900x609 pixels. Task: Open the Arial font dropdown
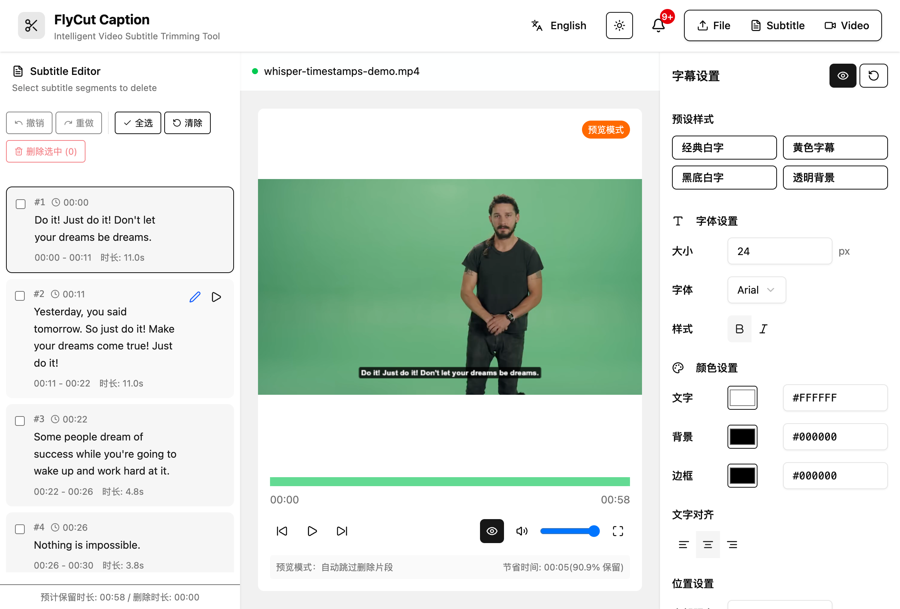pos(756,290)
